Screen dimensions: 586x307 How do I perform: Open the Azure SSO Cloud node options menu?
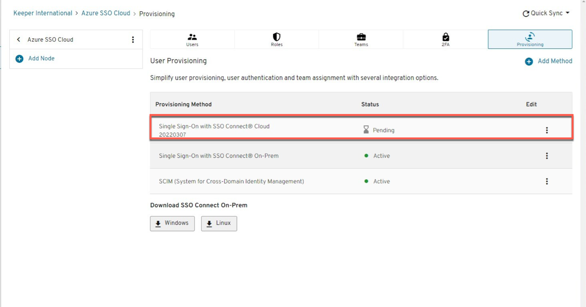tap(133, 40)
